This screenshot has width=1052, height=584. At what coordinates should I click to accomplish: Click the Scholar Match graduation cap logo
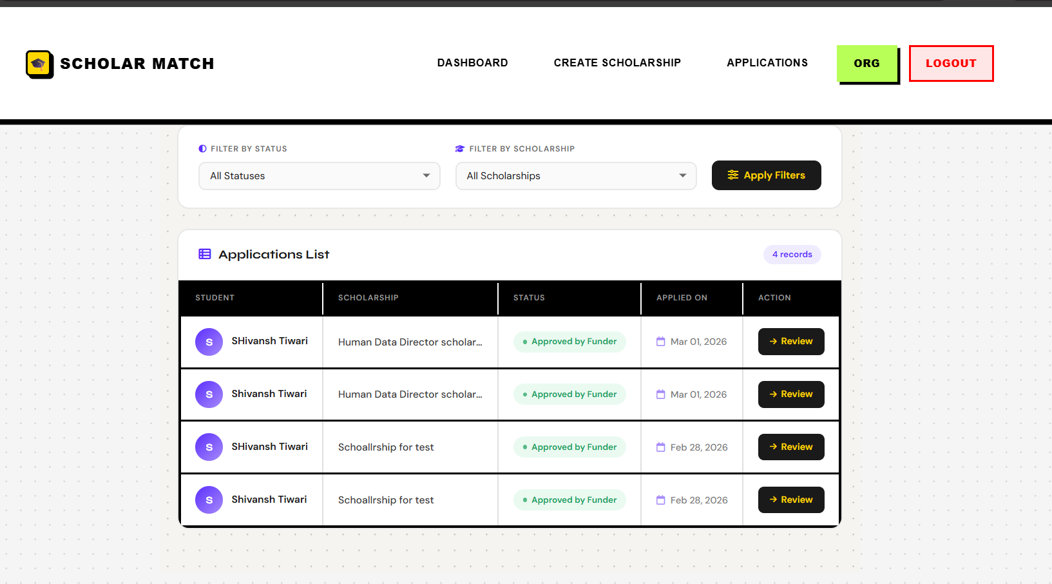tap(39, 64)
